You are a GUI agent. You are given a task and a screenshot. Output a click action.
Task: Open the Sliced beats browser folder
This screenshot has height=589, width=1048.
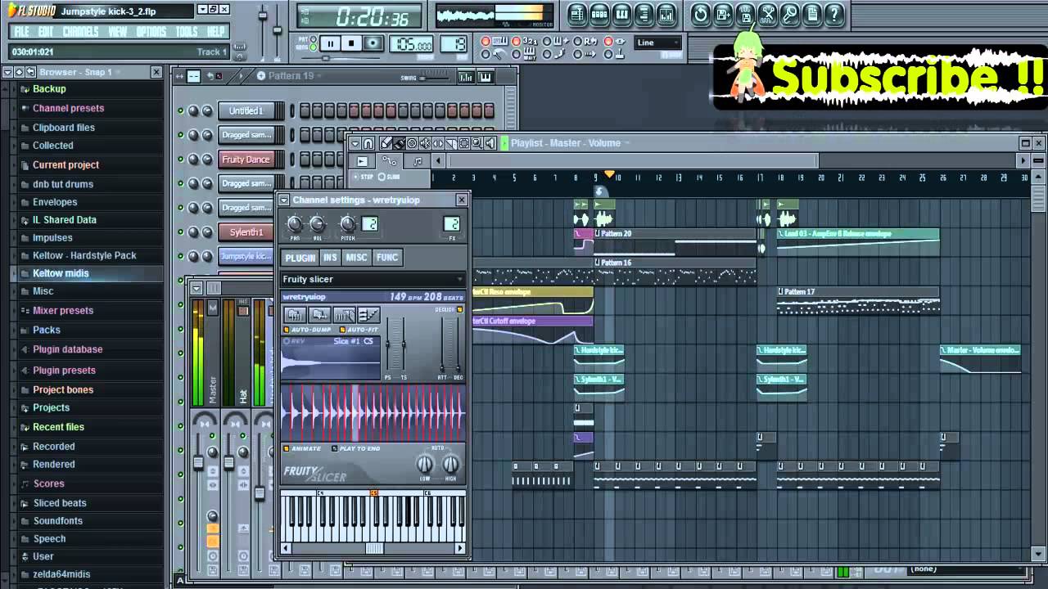60,503
